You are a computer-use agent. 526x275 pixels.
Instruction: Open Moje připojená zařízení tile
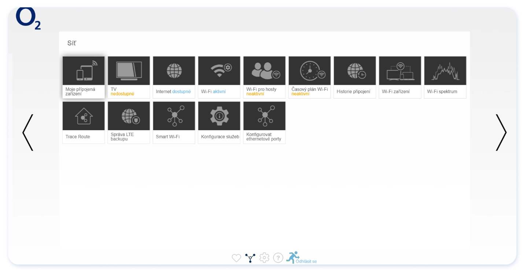[84, 77]
